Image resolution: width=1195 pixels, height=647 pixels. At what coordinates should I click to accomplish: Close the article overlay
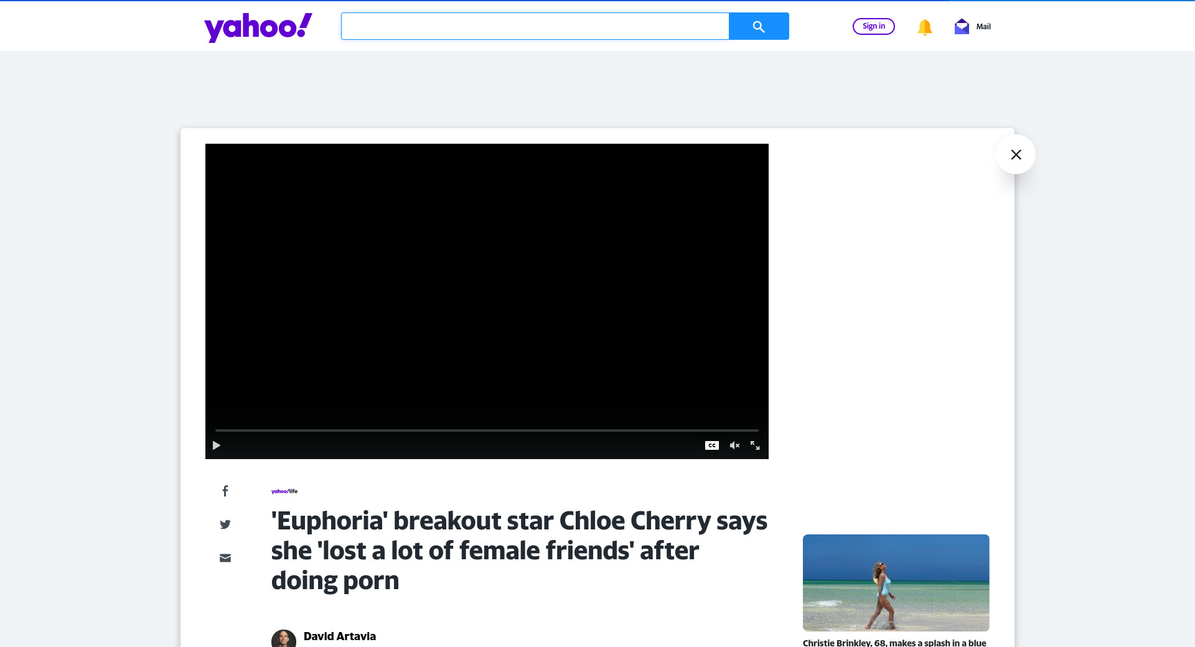pyautogui.click(x=1016, y=154)
